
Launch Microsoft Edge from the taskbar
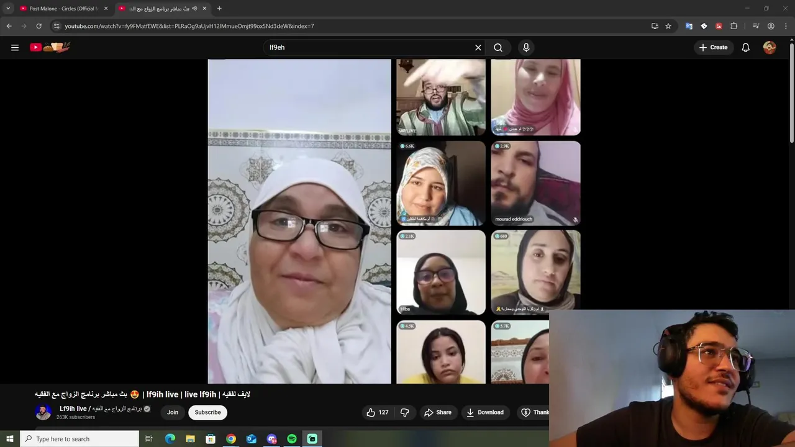click(x=170, y=439)
